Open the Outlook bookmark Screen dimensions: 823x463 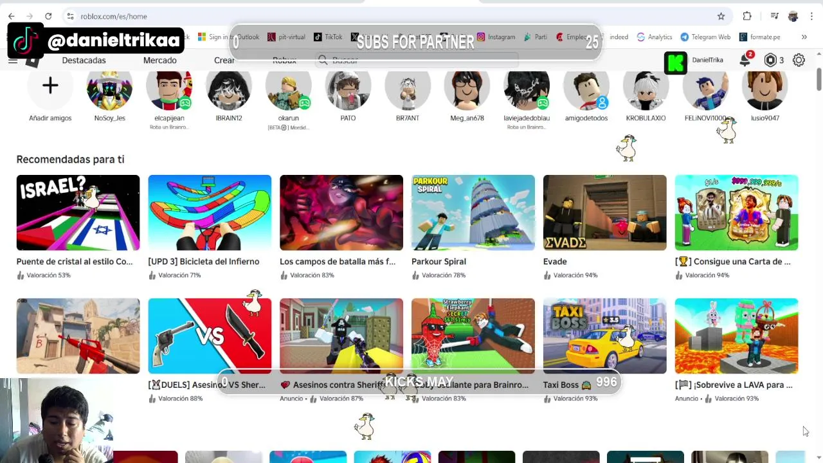[248, 37]
